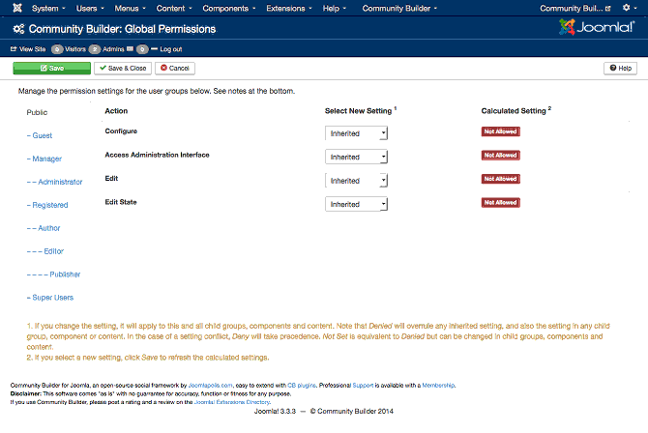The height and width of the screenshot is (433, 648).
Task: Open the Community Builder menu
Action: (x=399, y=9)
